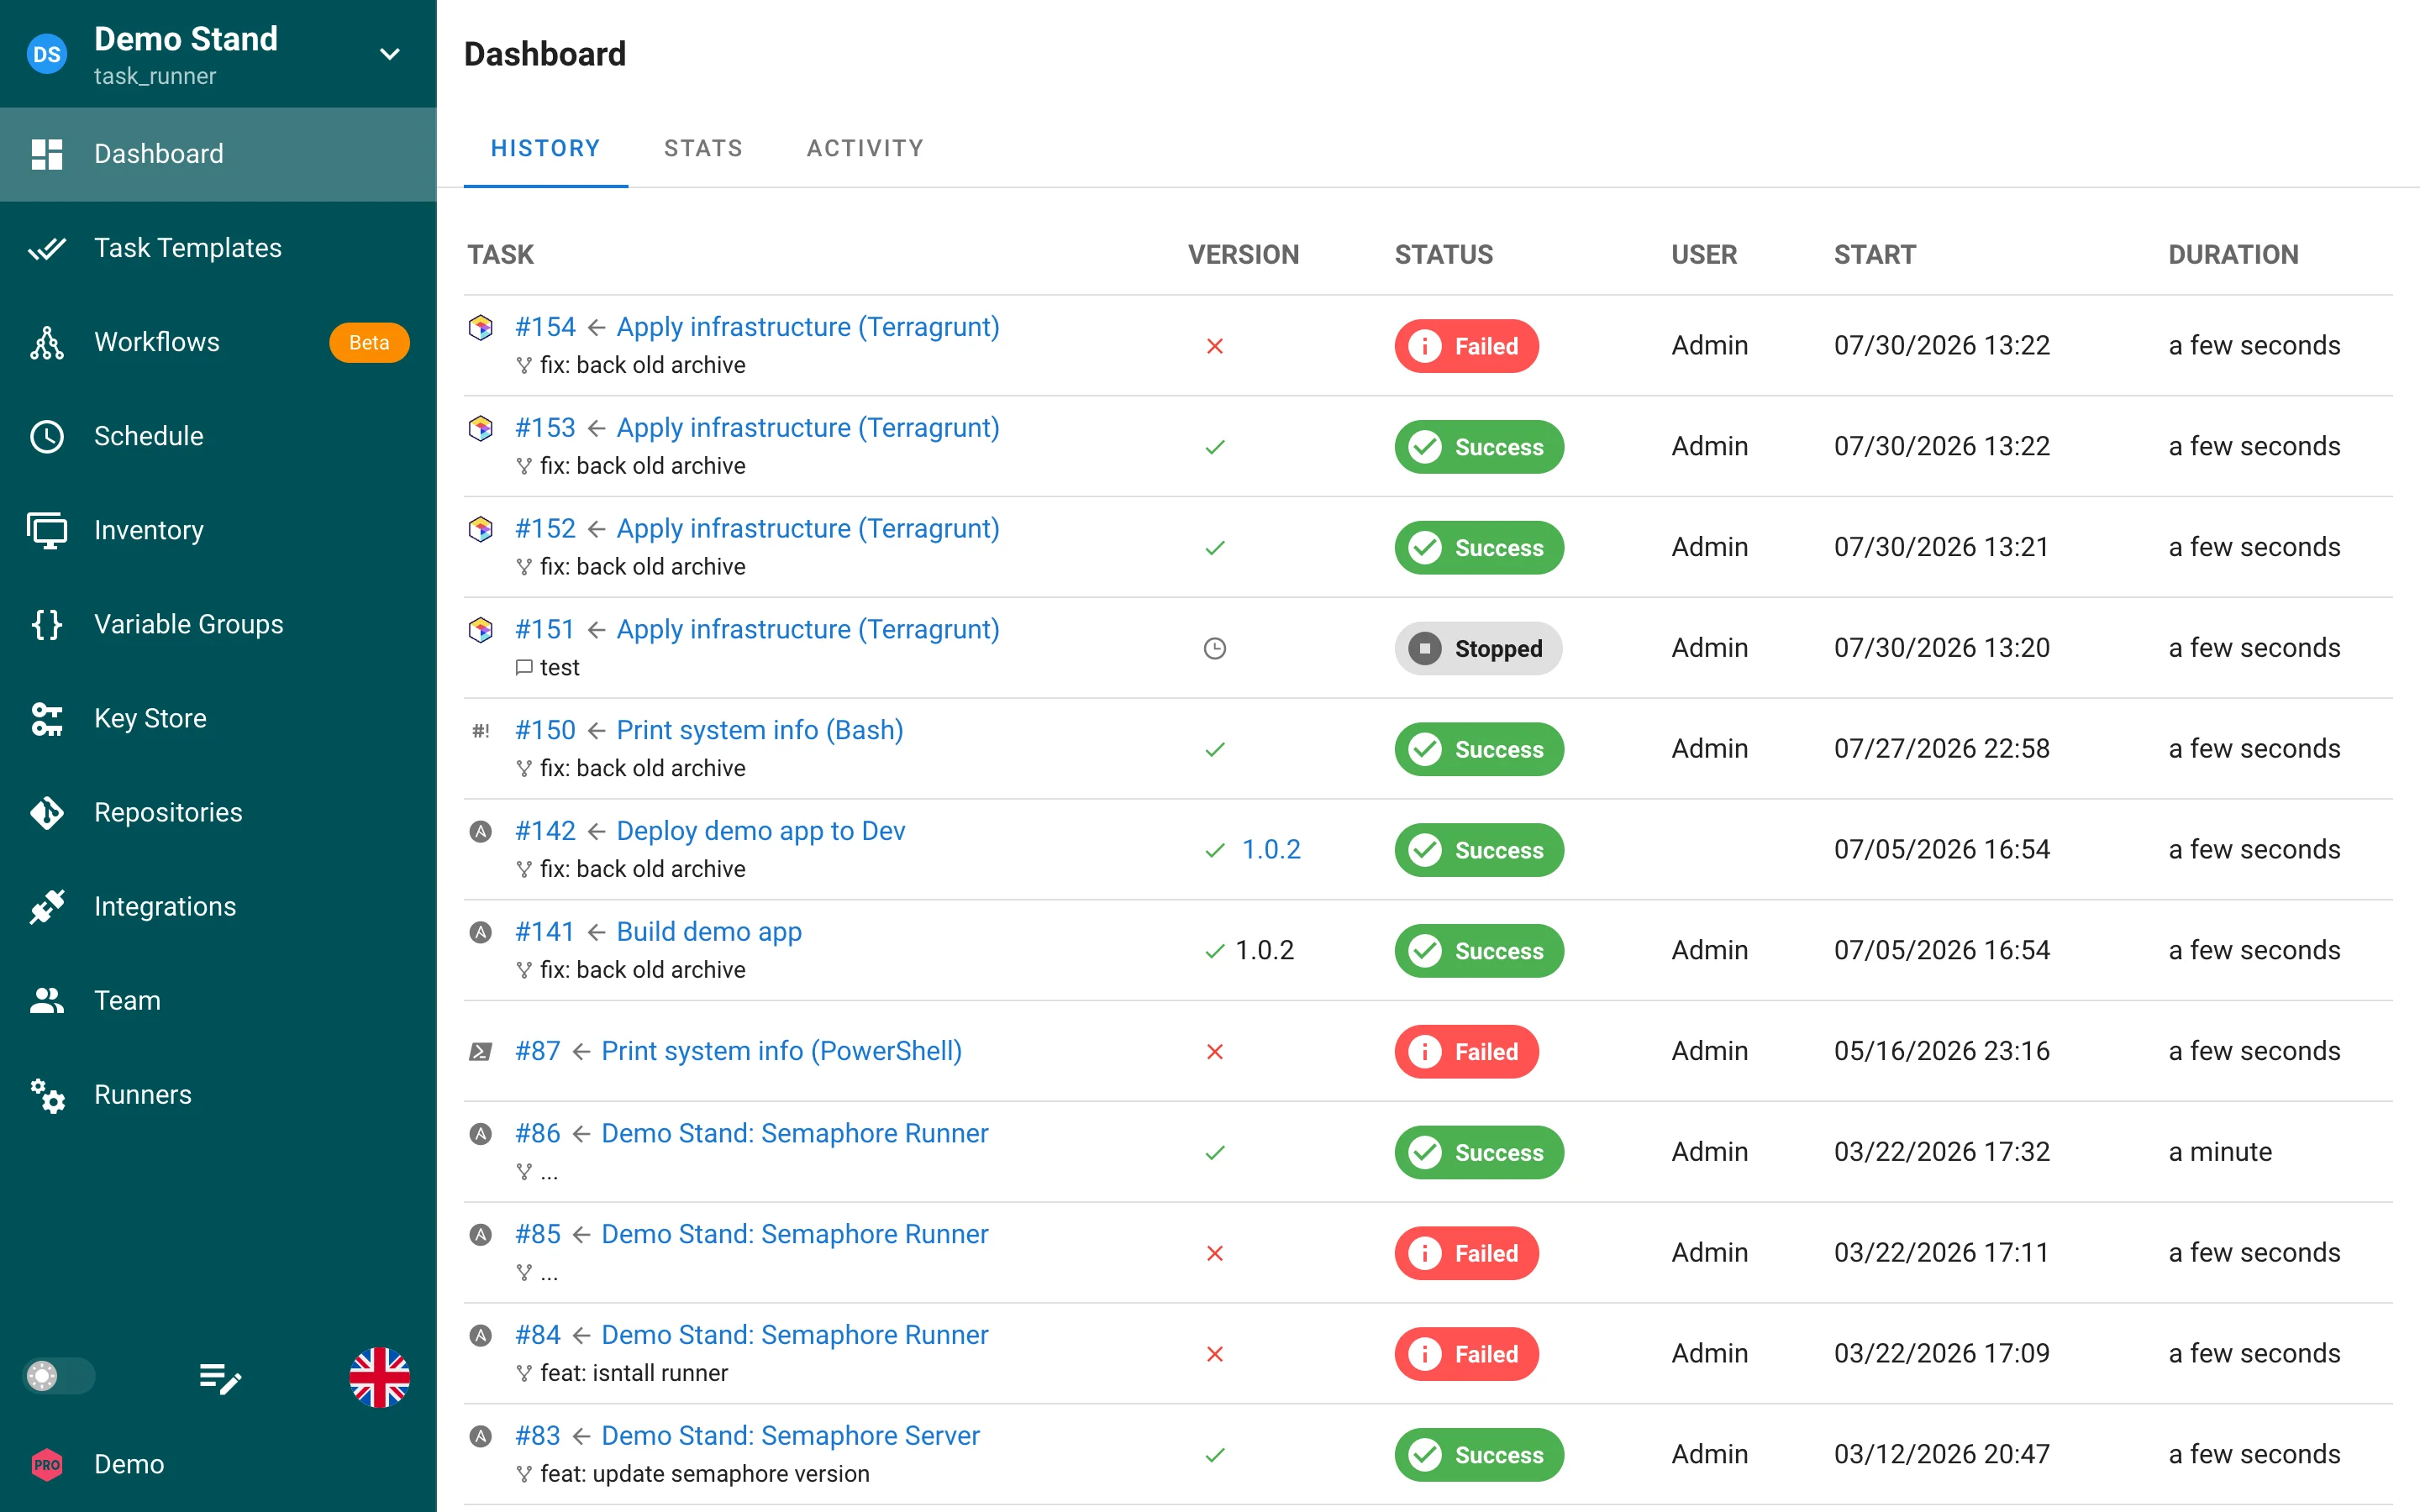Click Success status badge of task #153
This screenshot has height=1512, width=2420.
tap(1479, 447)
